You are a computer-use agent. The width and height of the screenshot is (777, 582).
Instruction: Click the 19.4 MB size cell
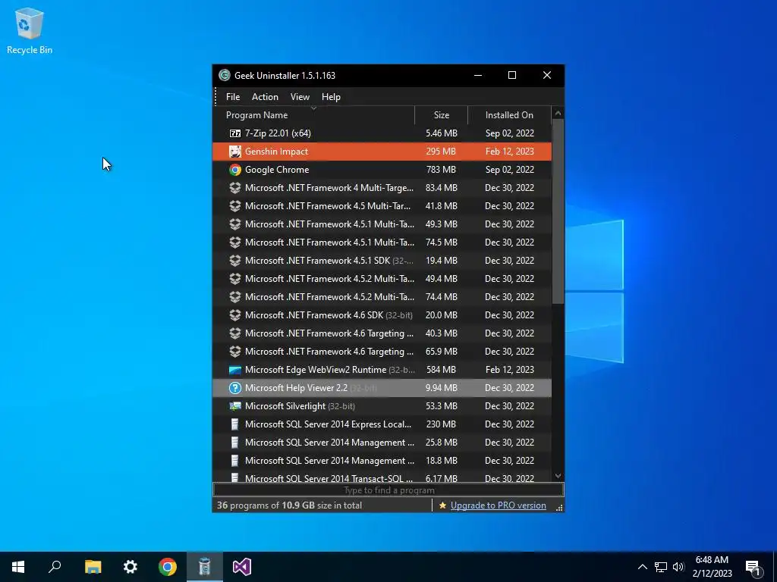click(441, 261)
